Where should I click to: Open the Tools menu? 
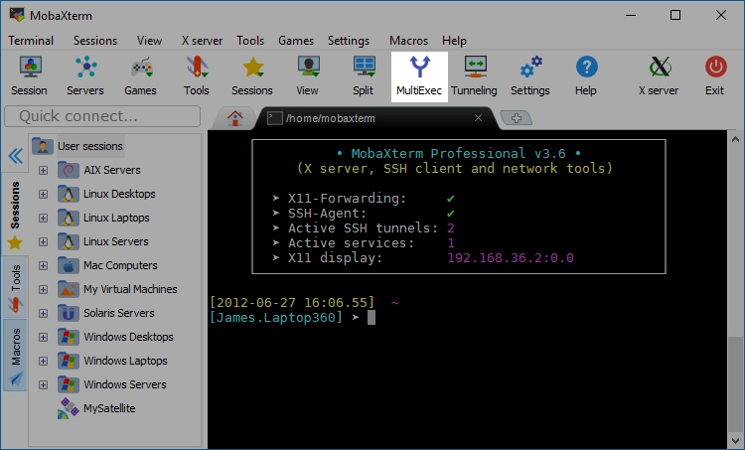(250, 41)
